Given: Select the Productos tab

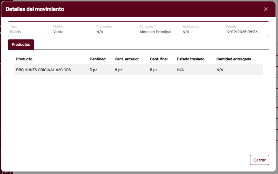Looking at the screenshot, I should click(x=21, y=45).
